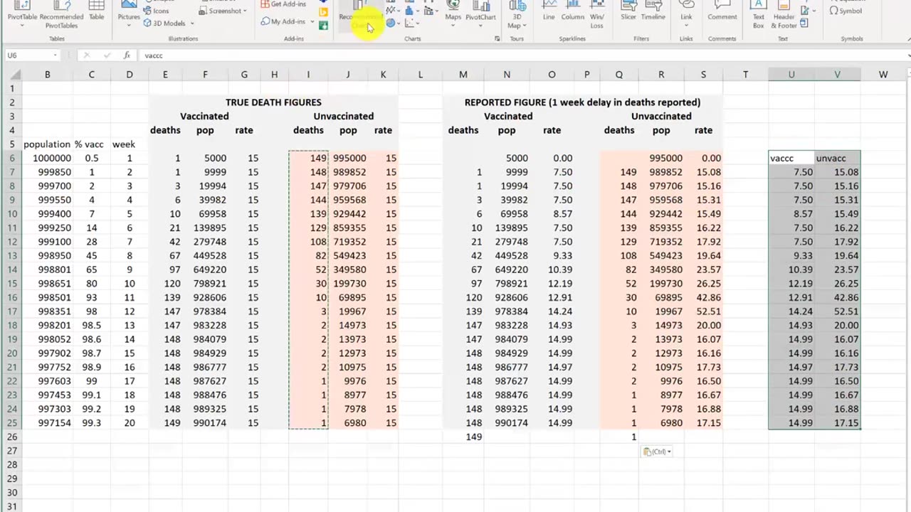Click Get Add-ins
911x512 pixels.
[283, 4]
